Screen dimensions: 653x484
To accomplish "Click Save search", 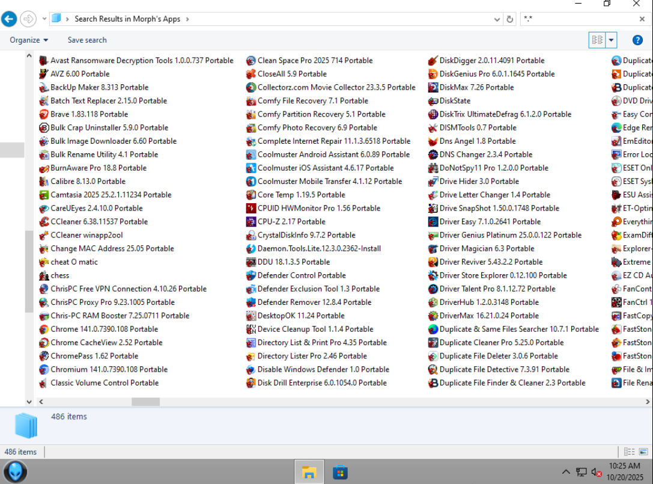I will (x=87, y=40).
